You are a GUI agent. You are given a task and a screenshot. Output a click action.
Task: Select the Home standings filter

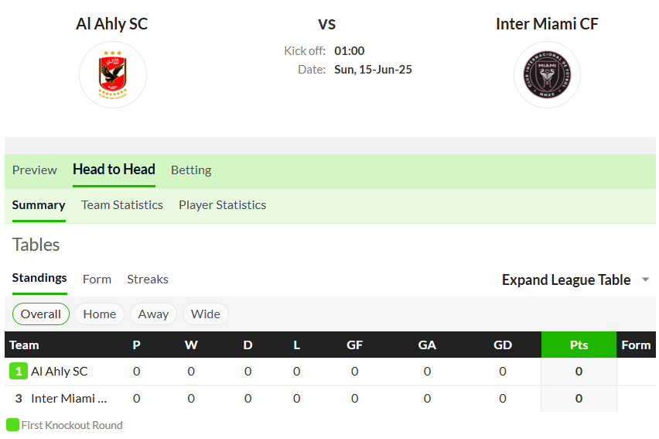pyautogui.click(x=100, y=314)
